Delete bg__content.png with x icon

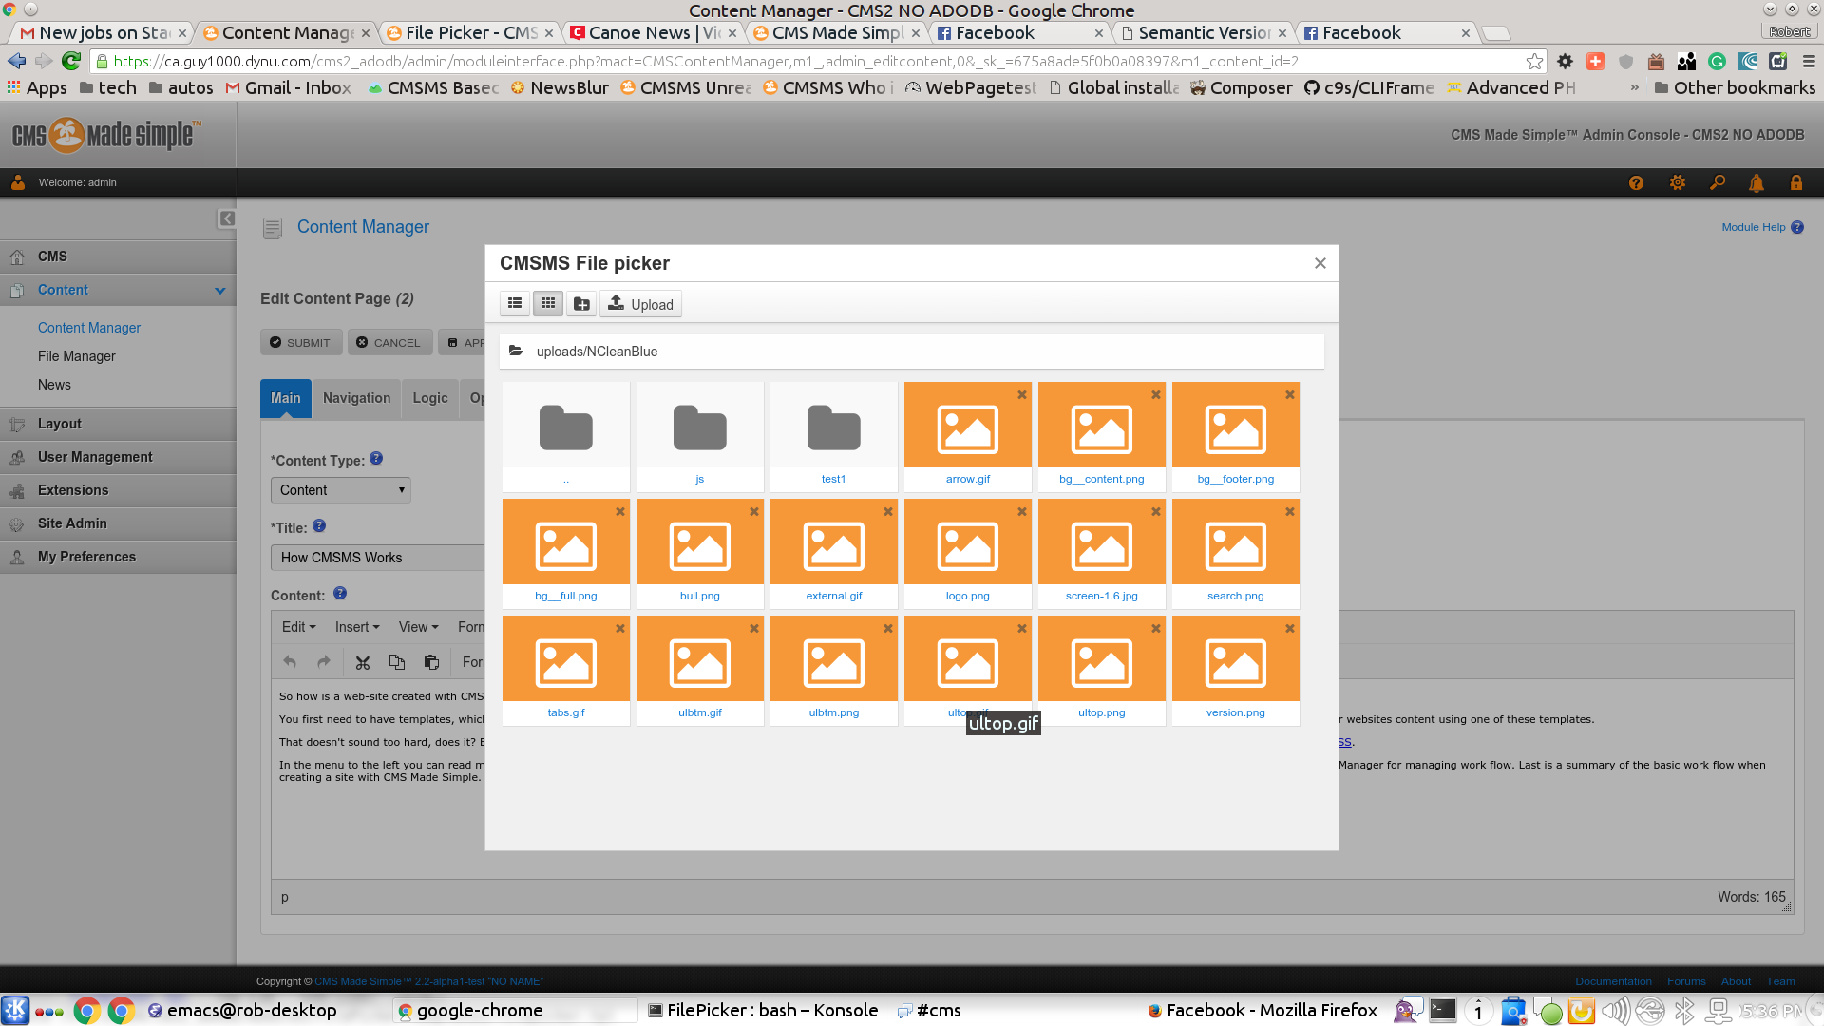click(x=1156, y=395)
